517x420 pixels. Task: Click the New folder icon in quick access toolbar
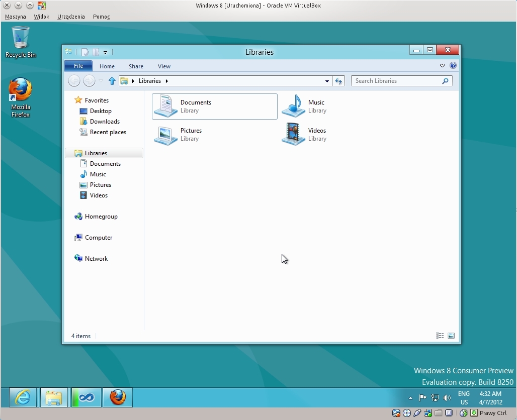pos(96,52)
